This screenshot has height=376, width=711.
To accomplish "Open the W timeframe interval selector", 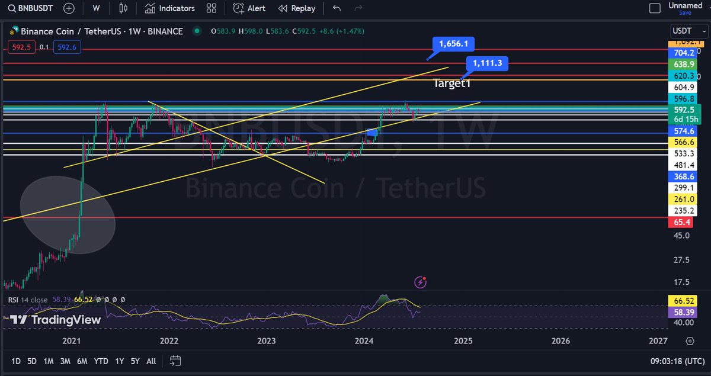I will click(x=96, y=8).
